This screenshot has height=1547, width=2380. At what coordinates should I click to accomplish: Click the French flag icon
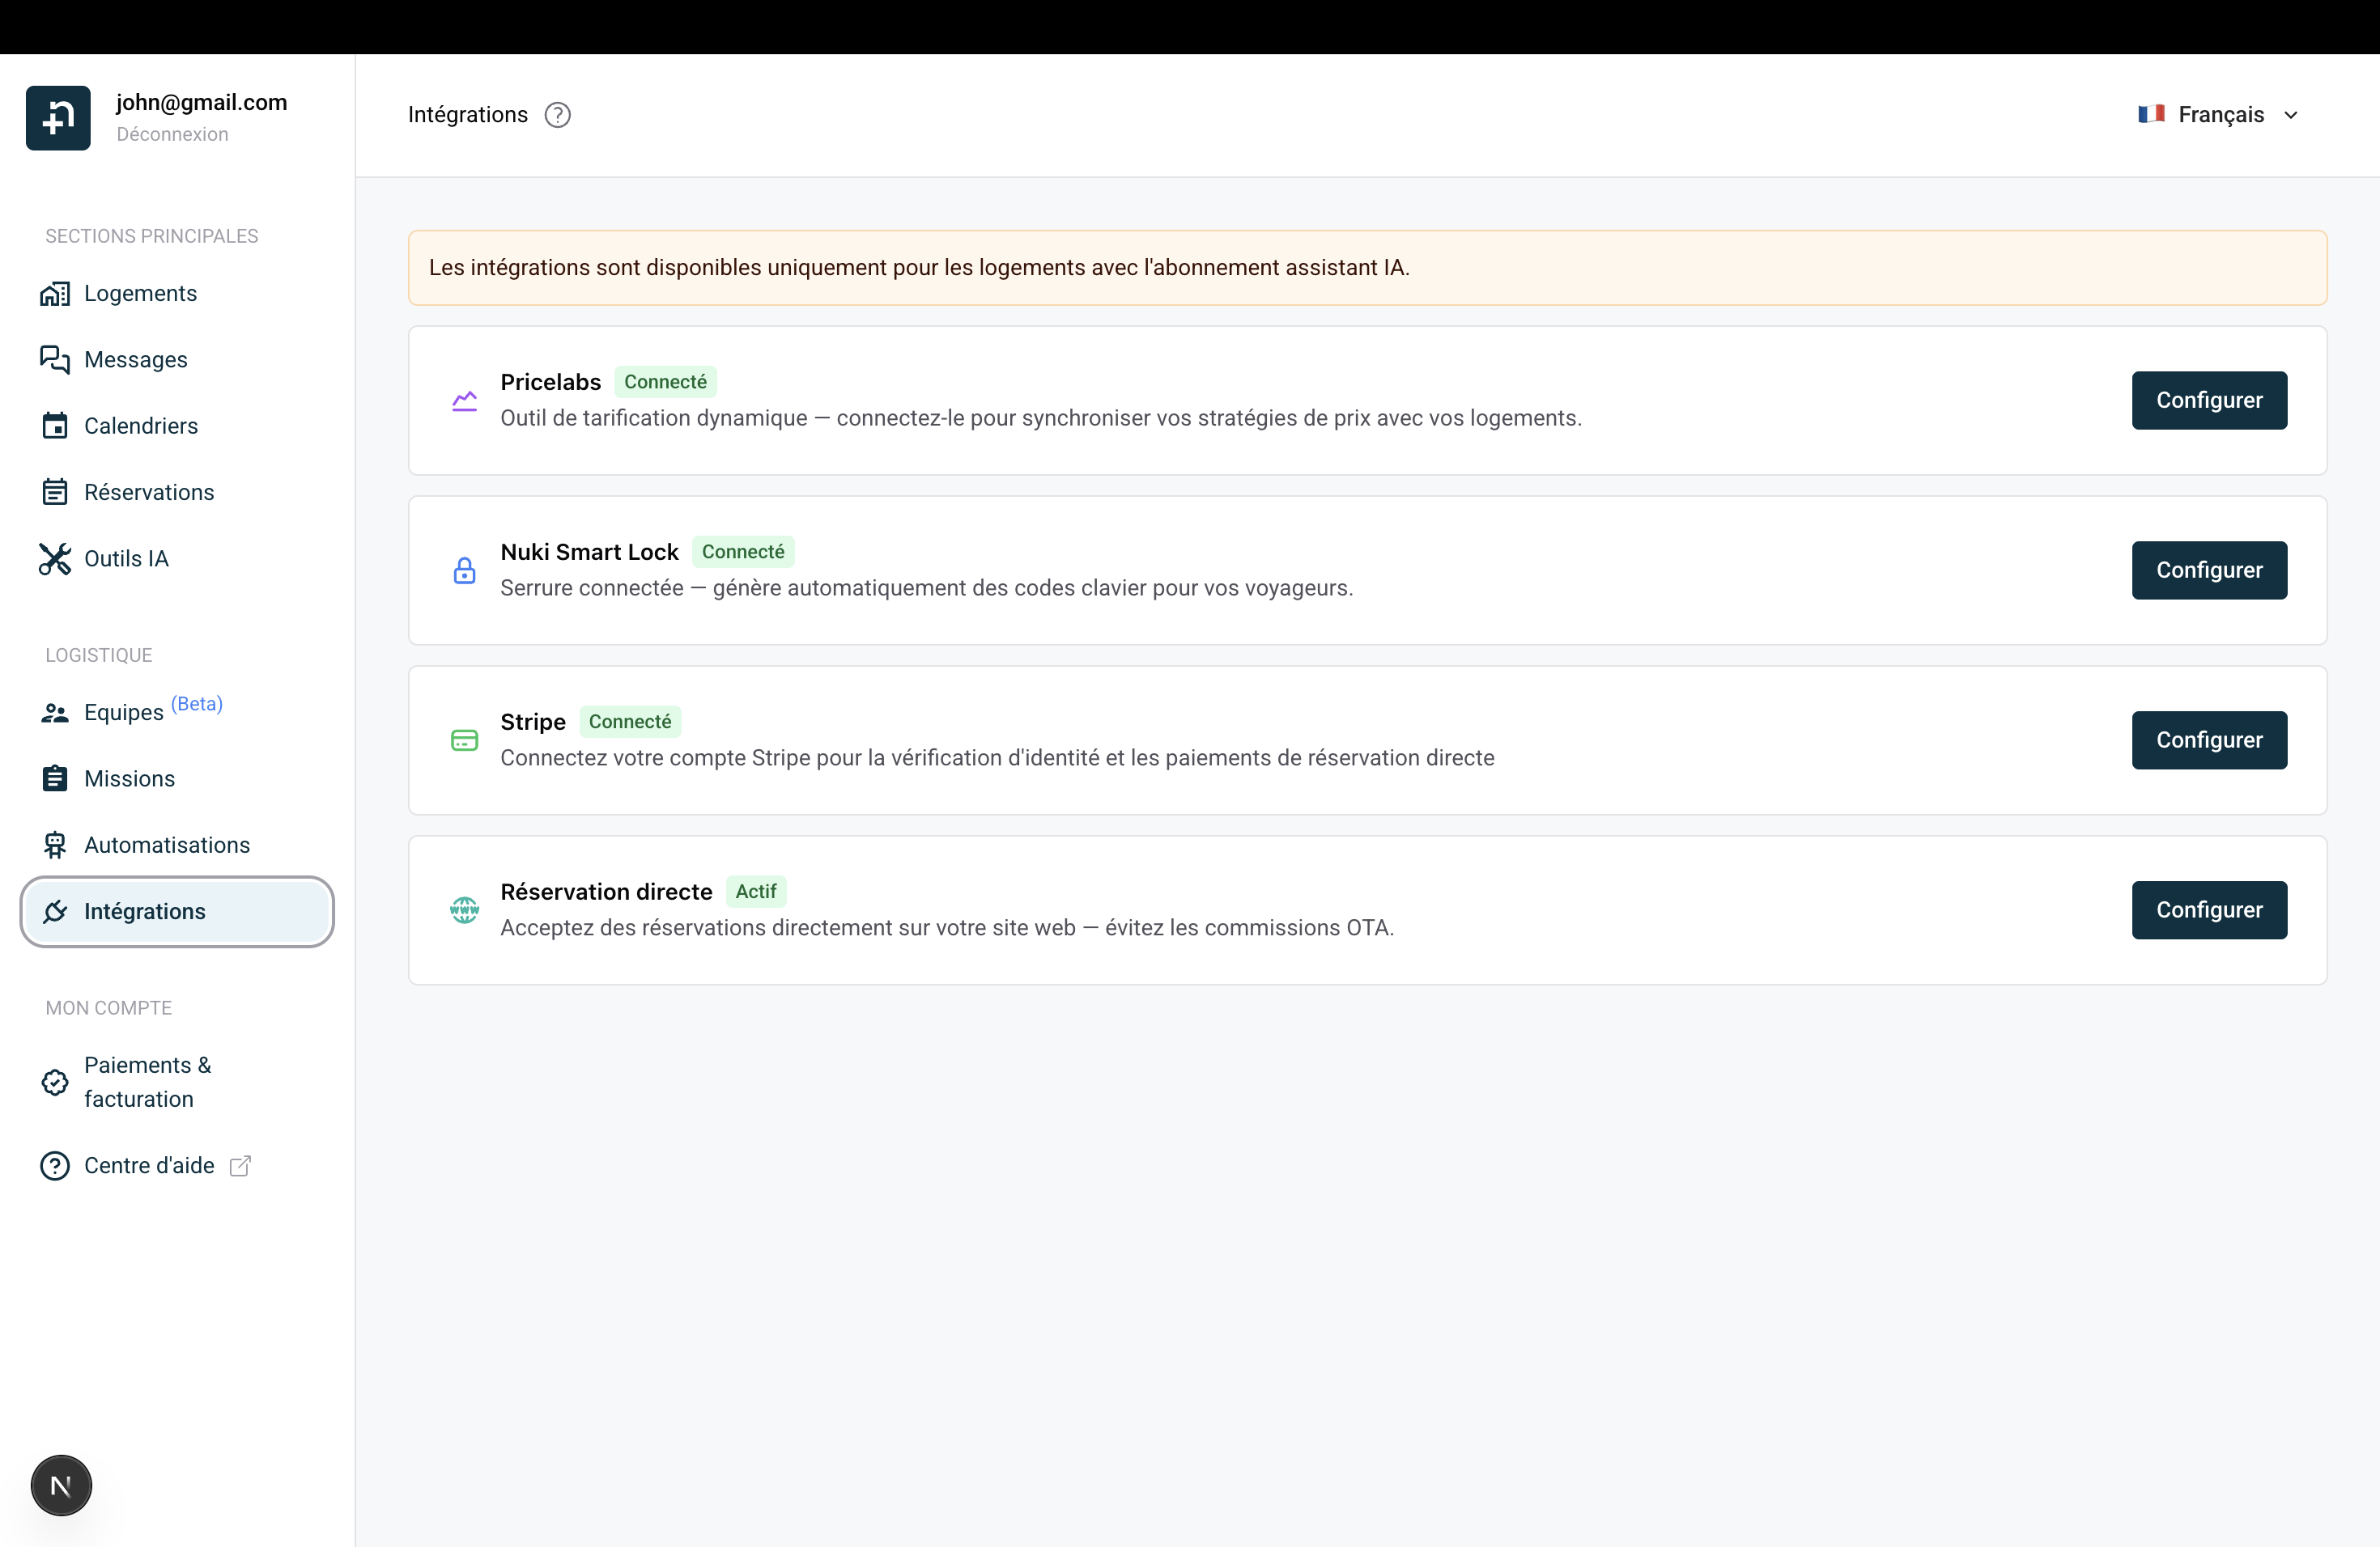(x=2151, y=114)
